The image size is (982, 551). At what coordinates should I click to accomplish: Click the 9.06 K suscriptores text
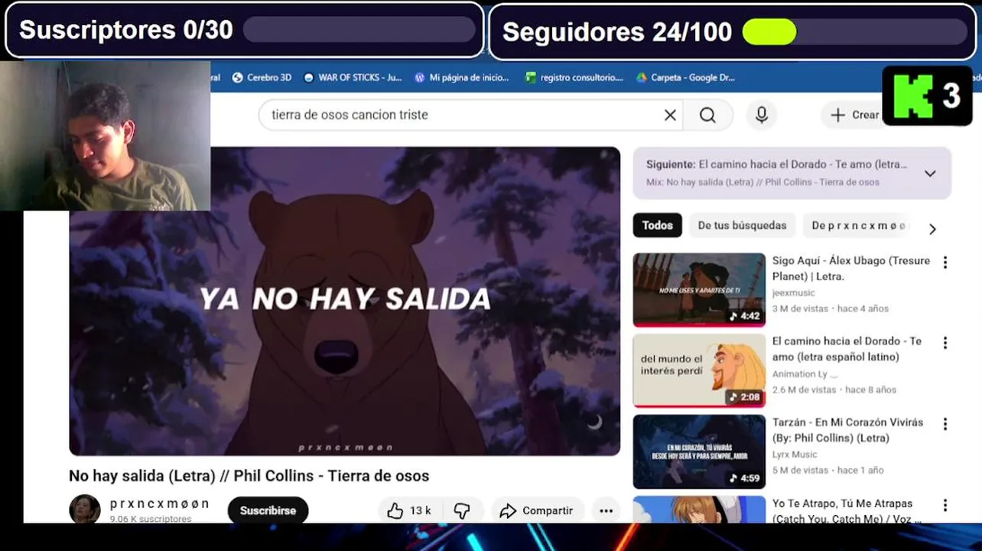(x=151, y=519)
